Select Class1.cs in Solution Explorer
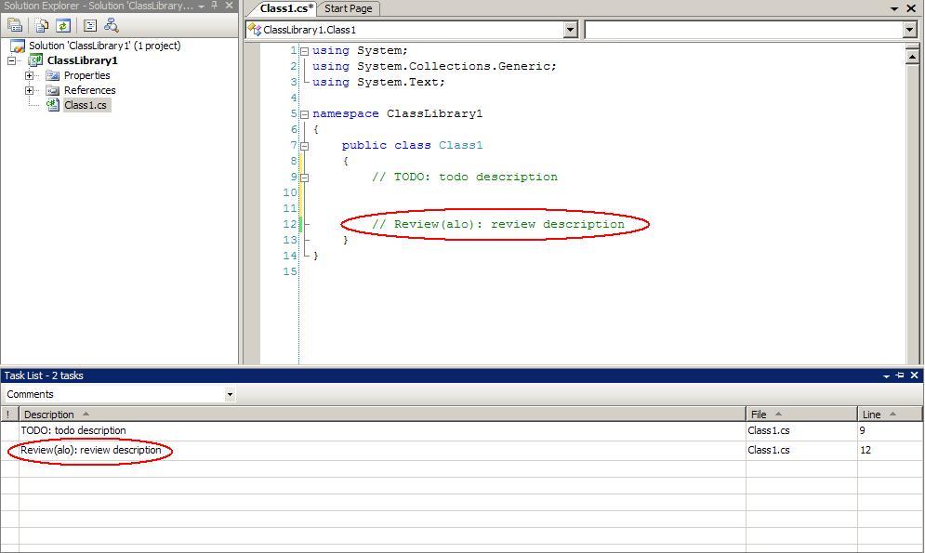Viewport: 925px width, 553px height. (x=86, y=105)
